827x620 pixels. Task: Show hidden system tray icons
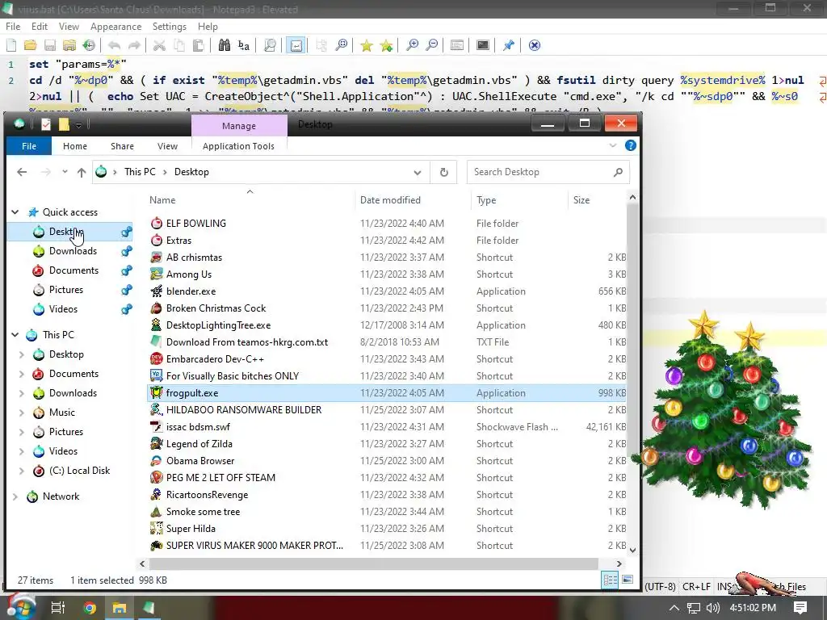(674, 608)
